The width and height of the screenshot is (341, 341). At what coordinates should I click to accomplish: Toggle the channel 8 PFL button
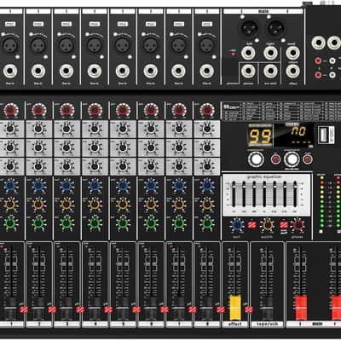coord(221,309)
